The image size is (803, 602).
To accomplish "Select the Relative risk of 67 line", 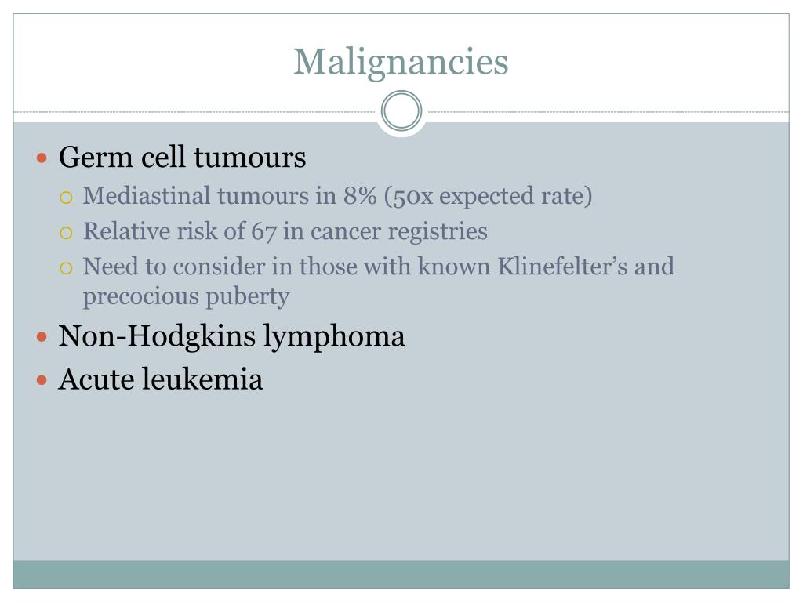I will pyautogui.click(x=285, y=231).
